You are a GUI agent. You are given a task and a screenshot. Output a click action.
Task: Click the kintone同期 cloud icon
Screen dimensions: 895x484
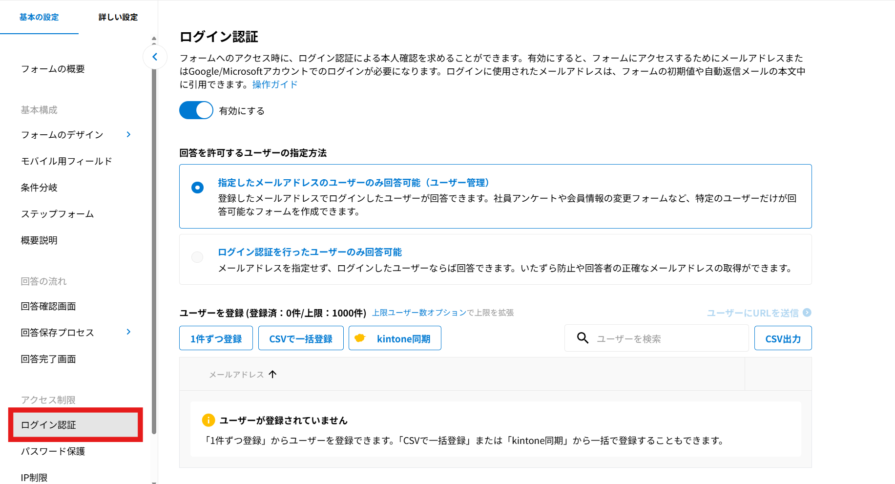[x=360, y=338]
